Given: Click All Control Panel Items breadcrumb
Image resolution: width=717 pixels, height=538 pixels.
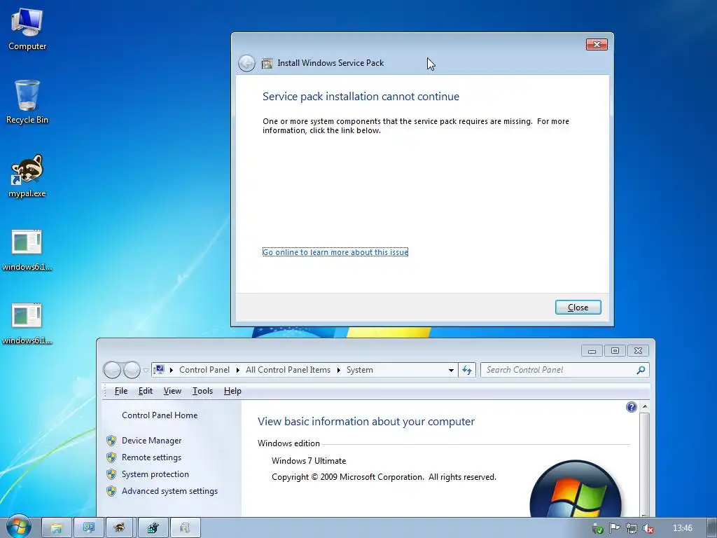Looking at the screenshot, I should [288, 370].
